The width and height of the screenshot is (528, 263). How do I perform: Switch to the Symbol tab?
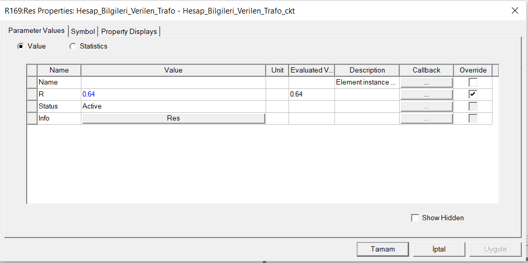pyautogui.click(x=83, y=31)
